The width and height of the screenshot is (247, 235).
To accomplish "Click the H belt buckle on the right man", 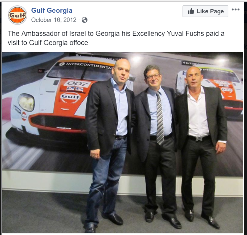I will coord(199,139).
